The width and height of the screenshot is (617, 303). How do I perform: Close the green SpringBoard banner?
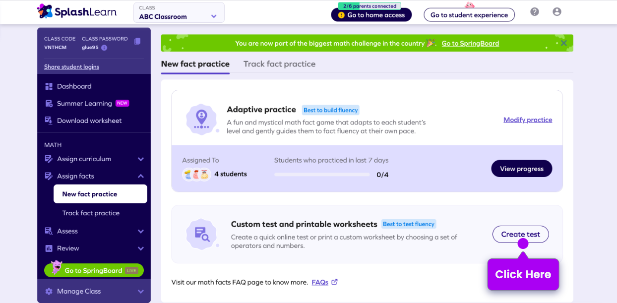pyautogui.click(x=563, y=43)
